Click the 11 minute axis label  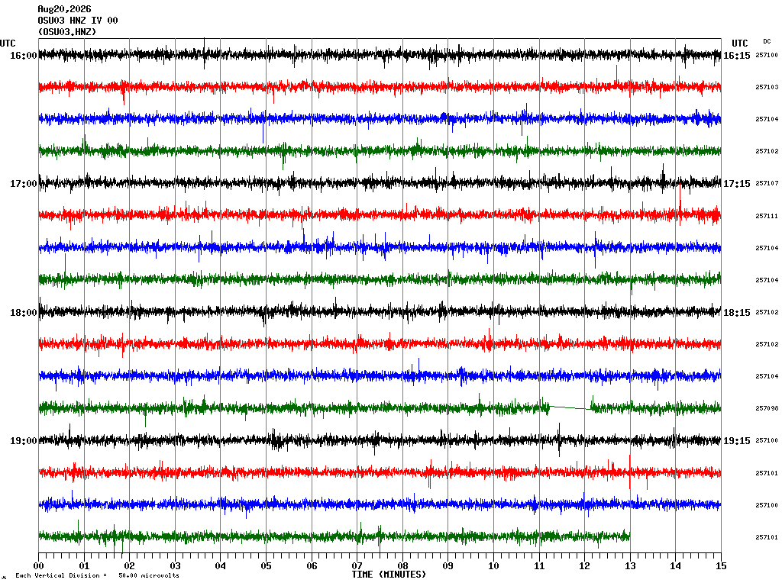[x=539, y=566]
